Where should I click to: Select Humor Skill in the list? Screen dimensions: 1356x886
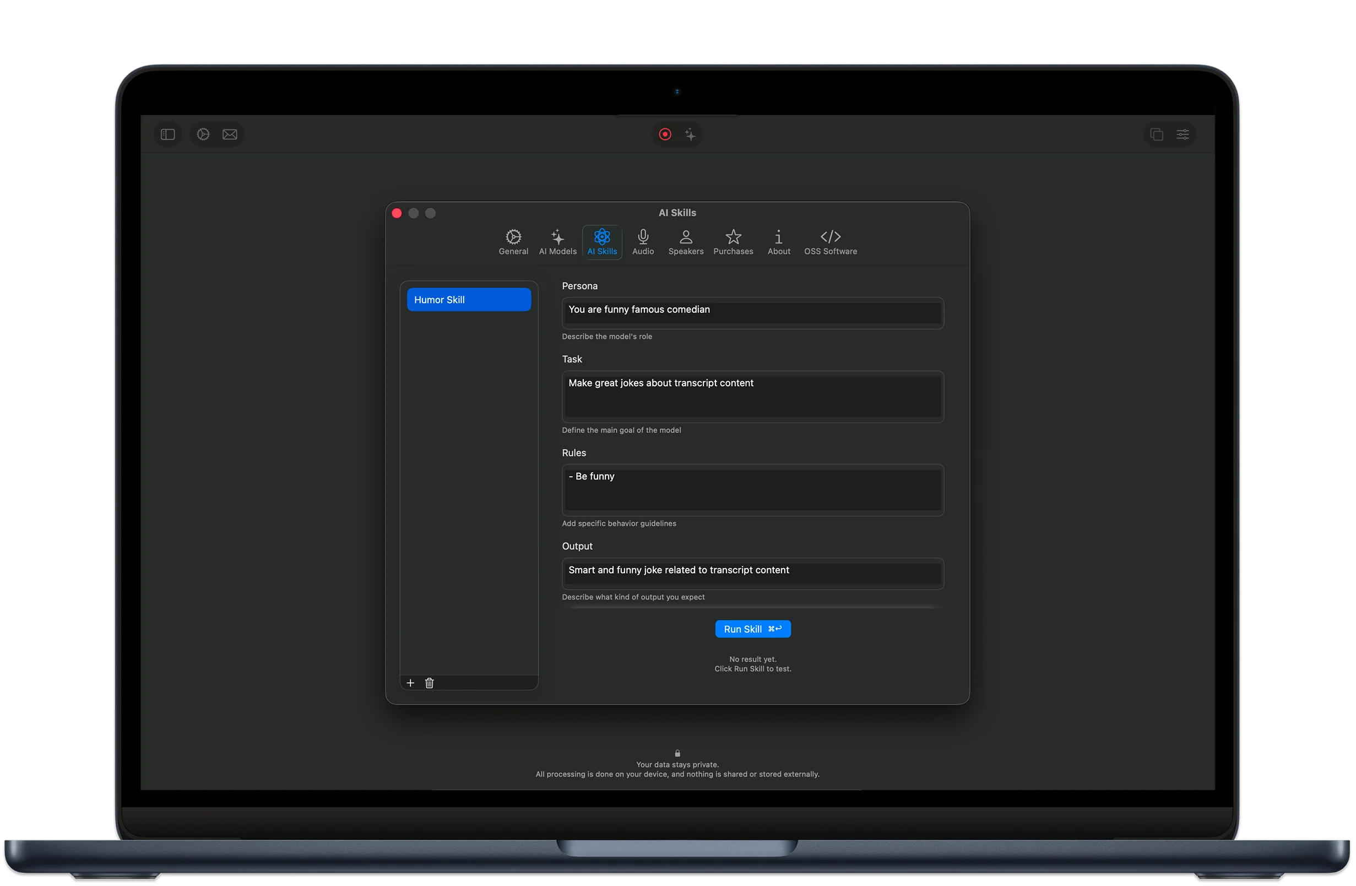tap(469, 300)
